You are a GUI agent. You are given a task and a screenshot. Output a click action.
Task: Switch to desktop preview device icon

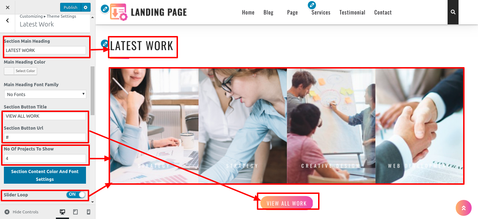click(62, 212)
